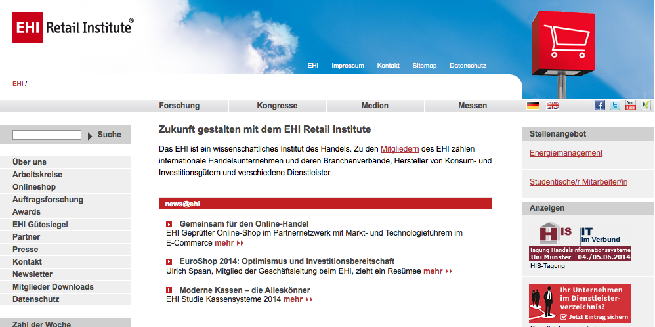Open the Forschung navigation menu
The width and height of the screenshot is (655, 327).
point(180,106)
